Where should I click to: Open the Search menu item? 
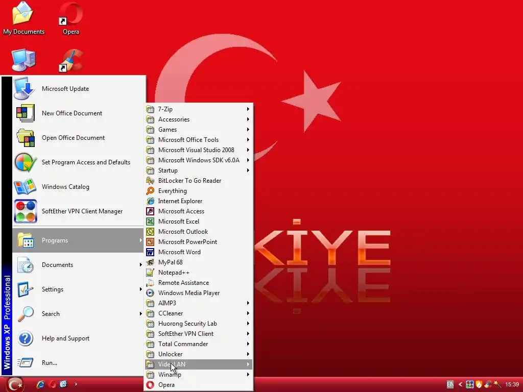78,314
